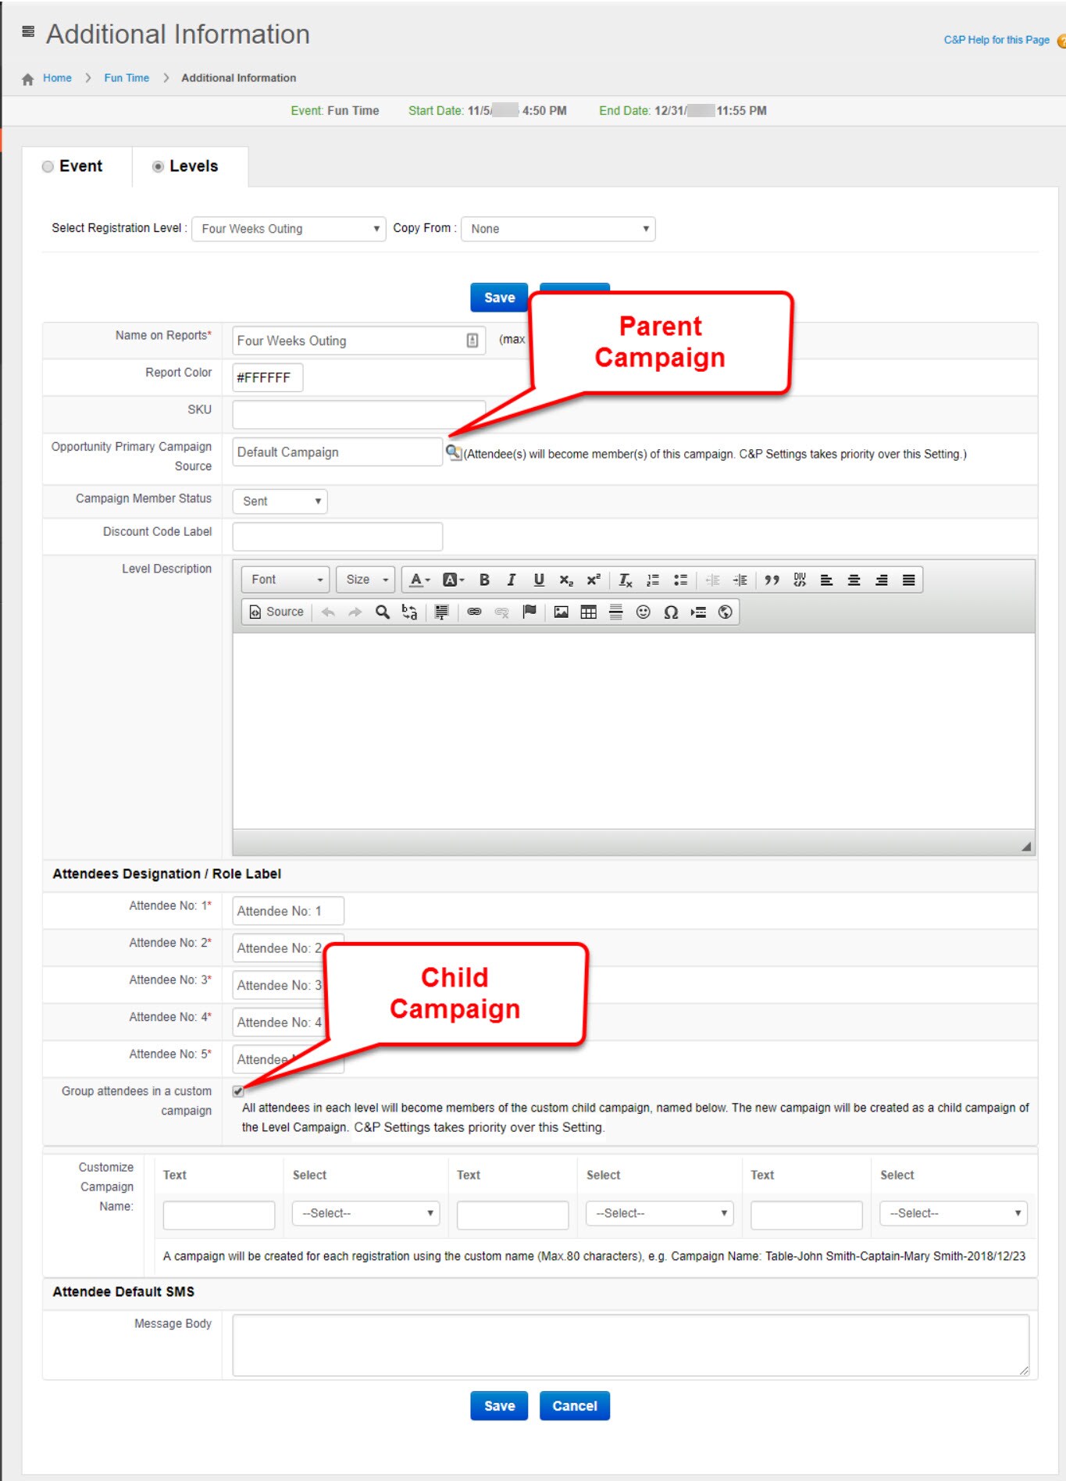Open the font Size dropdown
This screenshot has height=1481, width=1066.
[365, 580]
